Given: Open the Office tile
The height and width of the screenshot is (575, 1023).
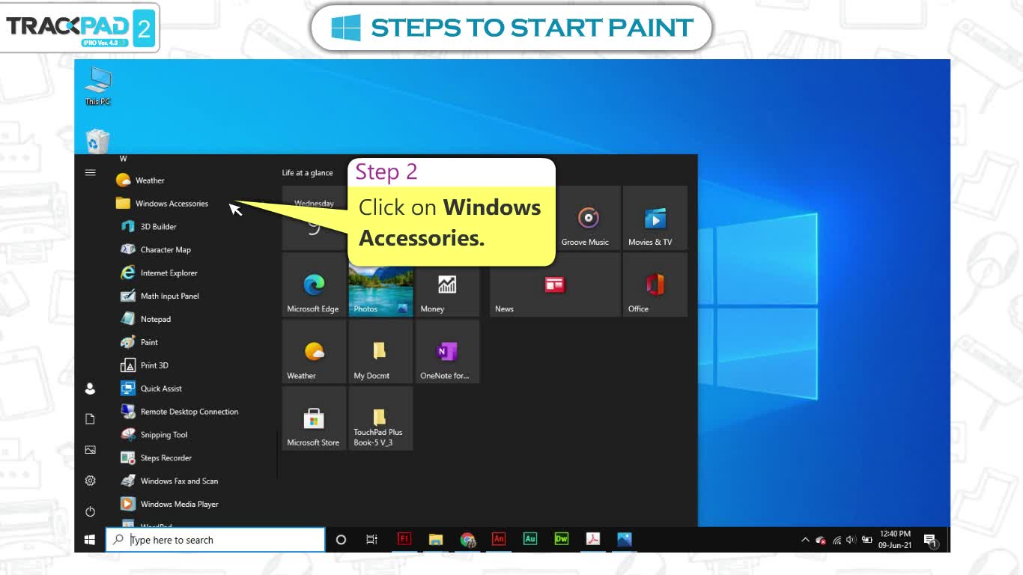Looking at the screenshot, I should [x=655, y=285].
